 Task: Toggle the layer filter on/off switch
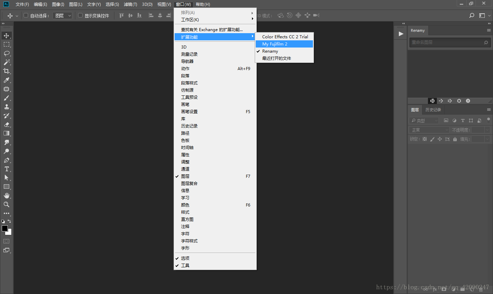click(489, 120)
